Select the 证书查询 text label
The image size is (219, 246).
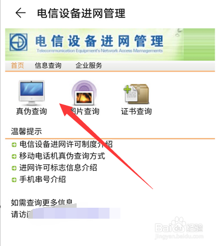[x=136, y=112]
